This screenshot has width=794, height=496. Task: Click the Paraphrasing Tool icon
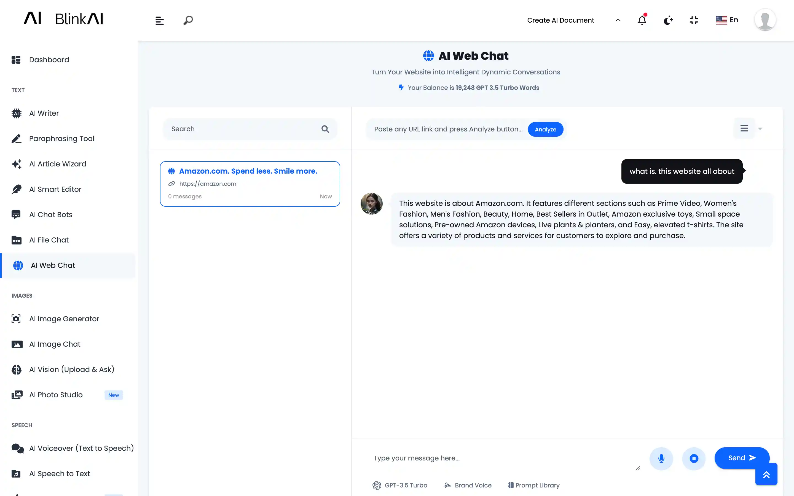(16, 138)
